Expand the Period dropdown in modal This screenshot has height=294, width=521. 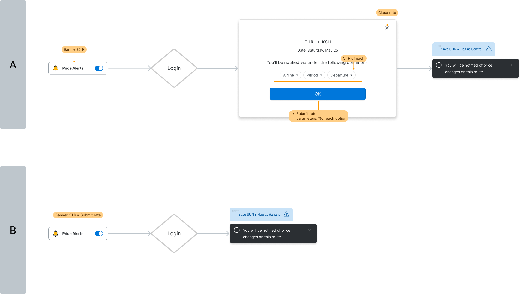coord(314,75)
